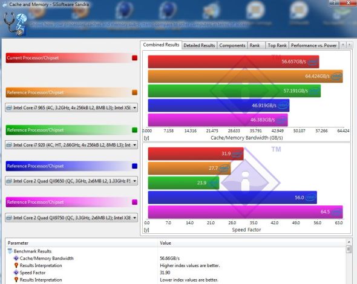The height and width of the screenshot is (284, 357).
Task: Click the Speed Factor axis label
Action: pyautogui.click(x=246, y=230)
